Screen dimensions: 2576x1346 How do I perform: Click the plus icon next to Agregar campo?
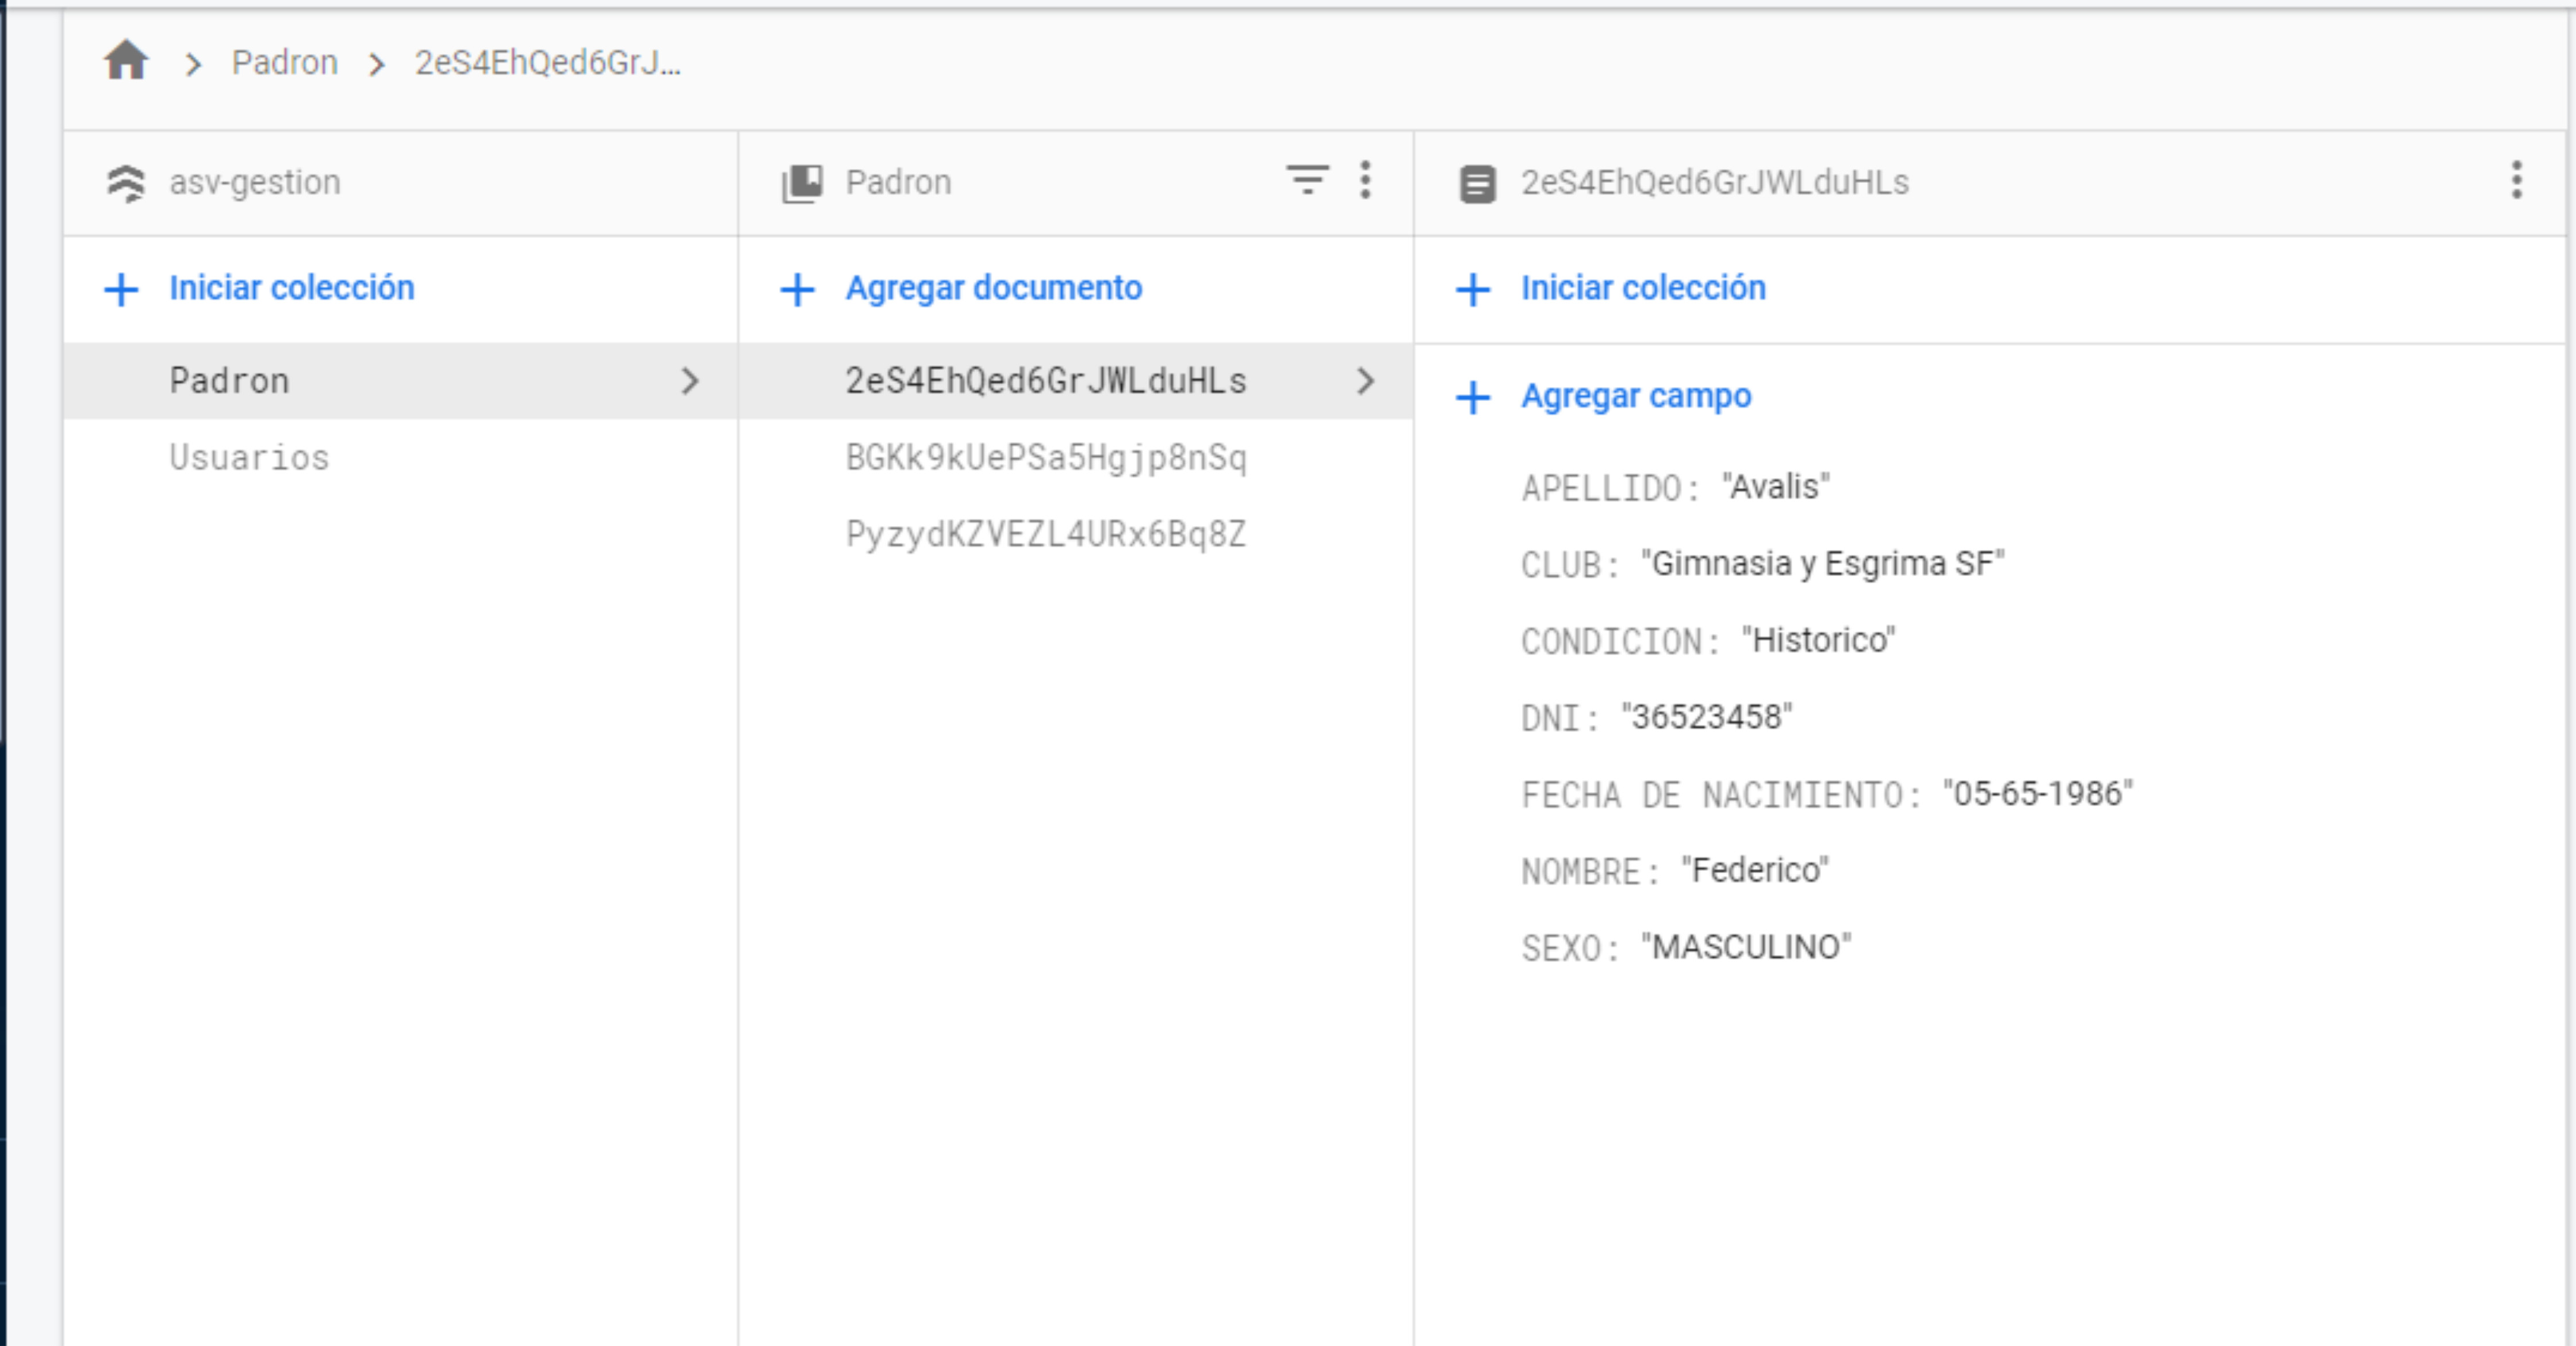coord(1473,398)
